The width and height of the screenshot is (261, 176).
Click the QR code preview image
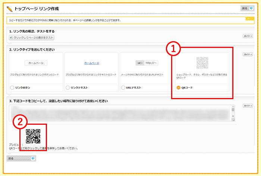[33, 136]
